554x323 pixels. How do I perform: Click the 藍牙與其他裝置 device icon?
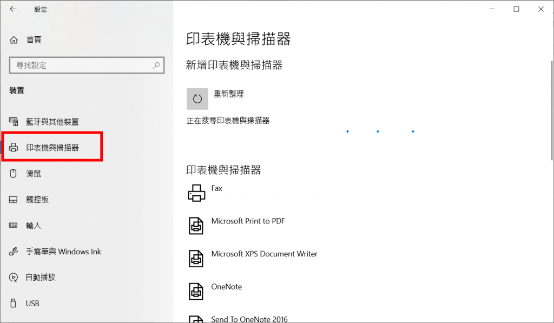[x=14, y=122]
